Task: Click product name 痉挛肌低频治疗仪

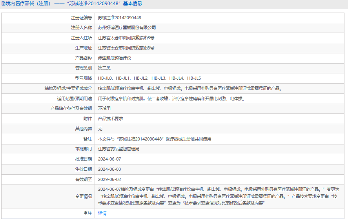Action: pos(115,58)
